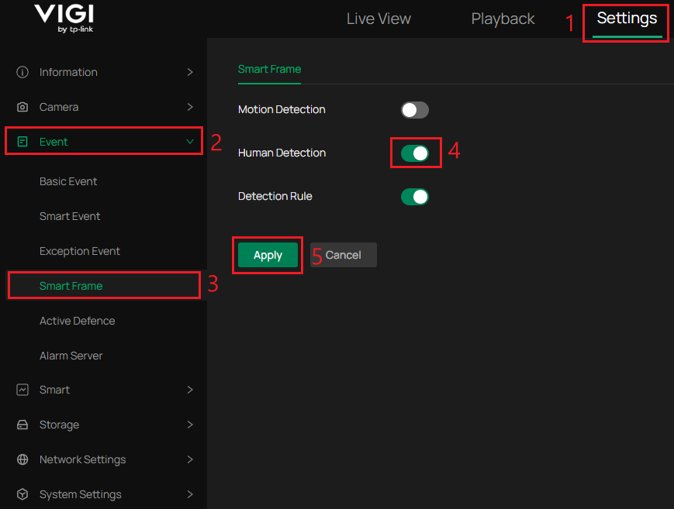Click the Information circle icon in sidebar

click(22, 72)
